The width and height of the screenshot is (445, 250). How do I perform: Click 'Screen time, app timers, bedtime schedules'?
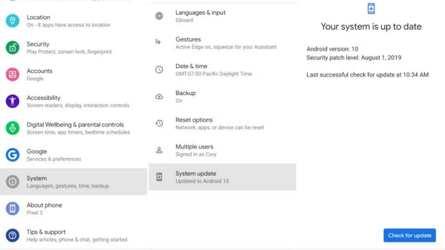tap(78, 132)
